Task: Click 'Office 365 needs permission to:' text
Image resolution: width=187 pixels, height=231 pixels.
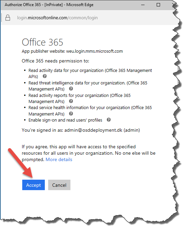Action: pyautogui.click(x=55, y=61)
